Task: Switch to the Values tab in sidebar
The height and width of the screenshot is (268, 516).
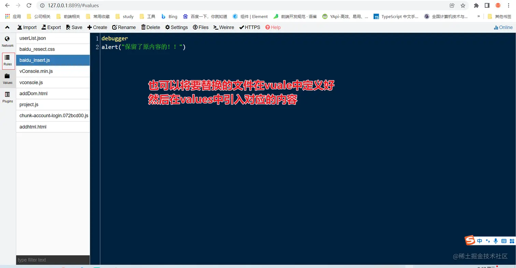Action: click(x=8, y=79)
